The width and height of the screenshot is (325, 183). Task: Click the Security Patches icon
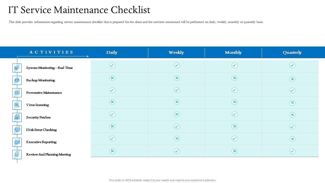17,117
